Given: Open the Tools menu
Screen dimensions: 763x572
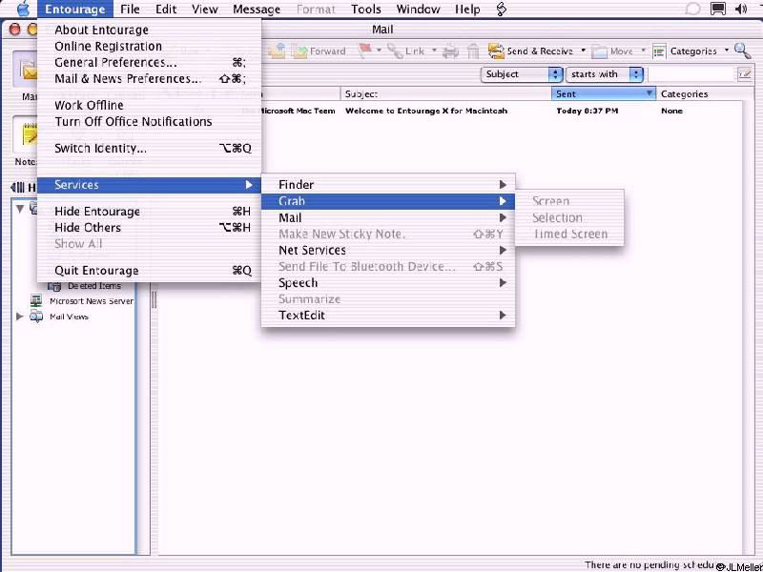Looking at the screenshot, I should 366,10.
